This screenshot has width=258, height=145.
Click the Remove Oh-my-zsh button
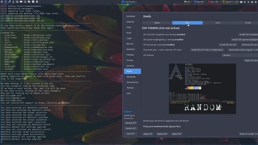pyautogui.click(x=249, y=45)
